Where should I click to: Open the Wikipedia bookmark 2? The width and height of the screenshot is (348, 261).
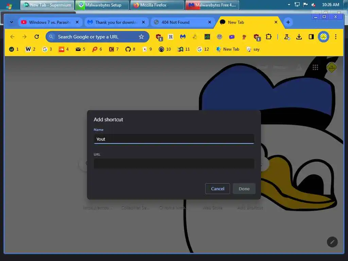(30, 49)
